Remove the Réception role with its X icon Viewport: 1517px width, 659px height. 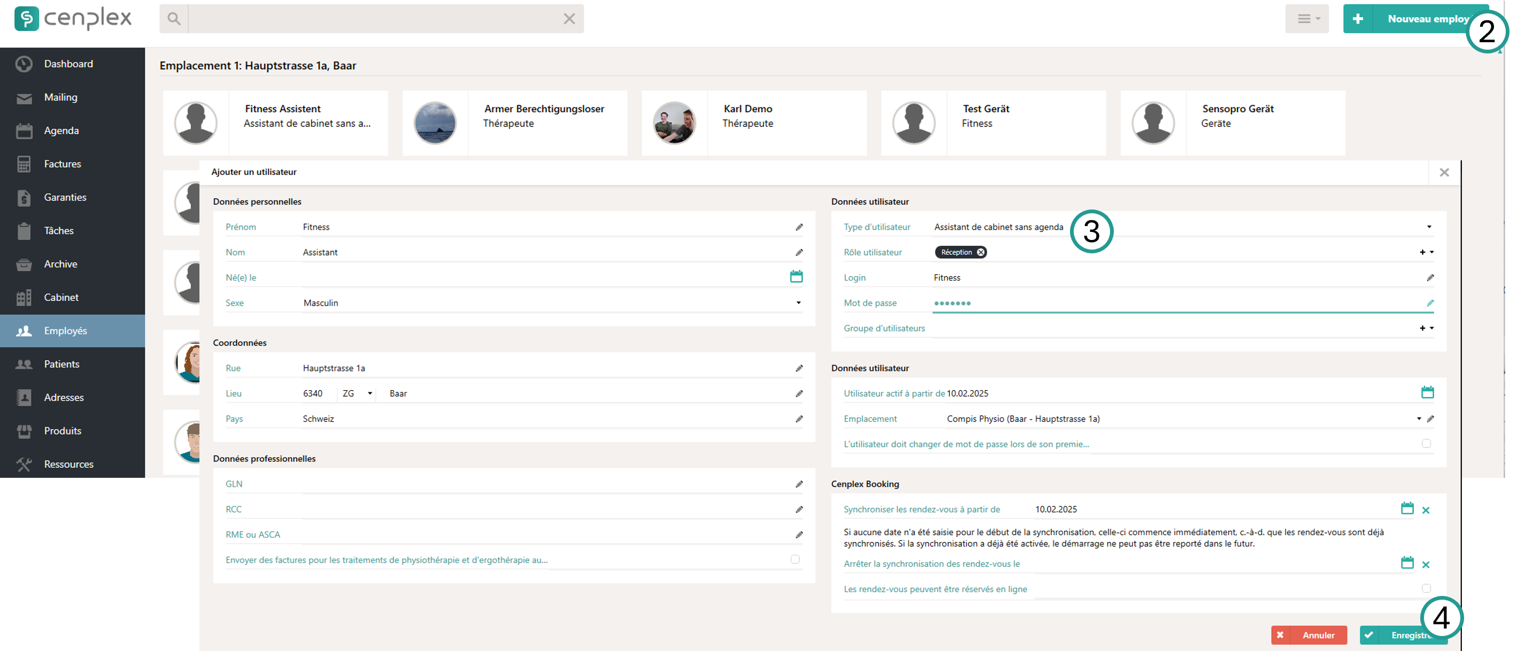[980, 252]
